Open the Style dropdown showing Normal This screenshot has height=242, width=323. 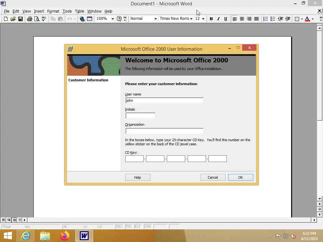click(x=156, y=19)
